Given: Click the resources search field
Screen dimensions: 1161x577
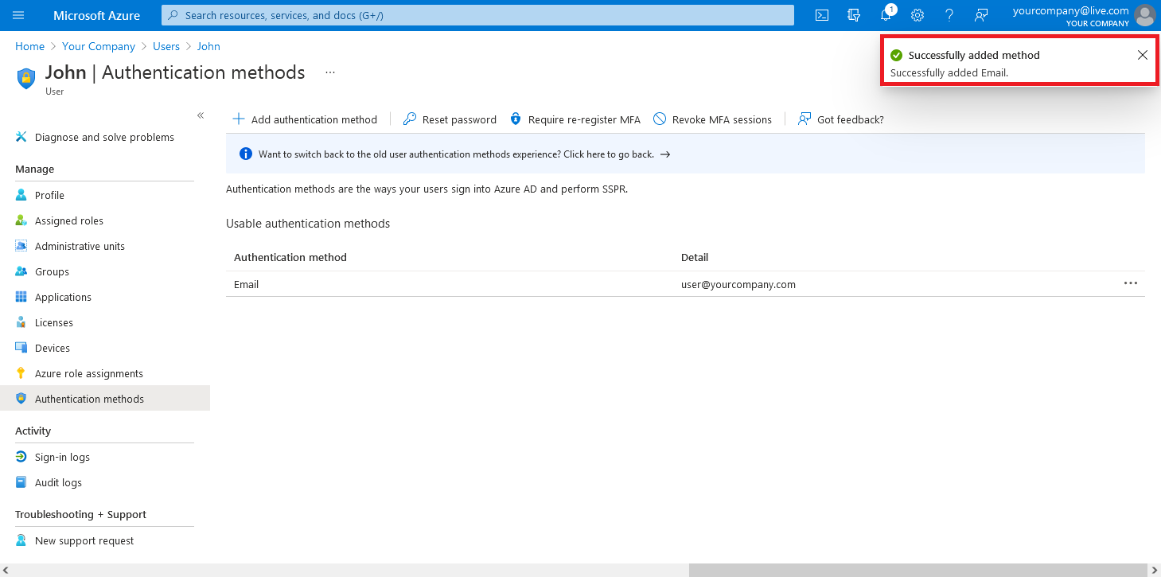Looking at the screenshot, I should [x=477, y=15].
